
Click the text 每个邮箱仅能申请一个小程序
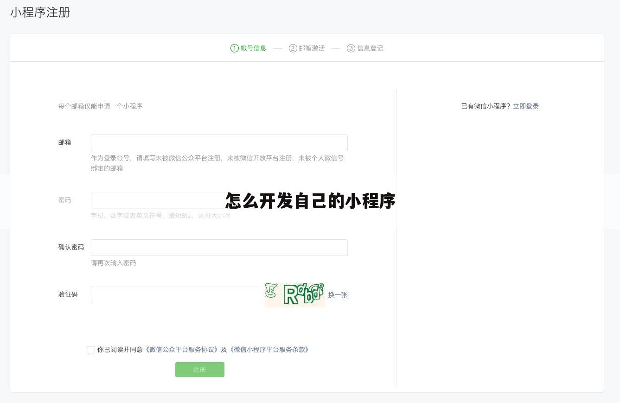(100, 106)
